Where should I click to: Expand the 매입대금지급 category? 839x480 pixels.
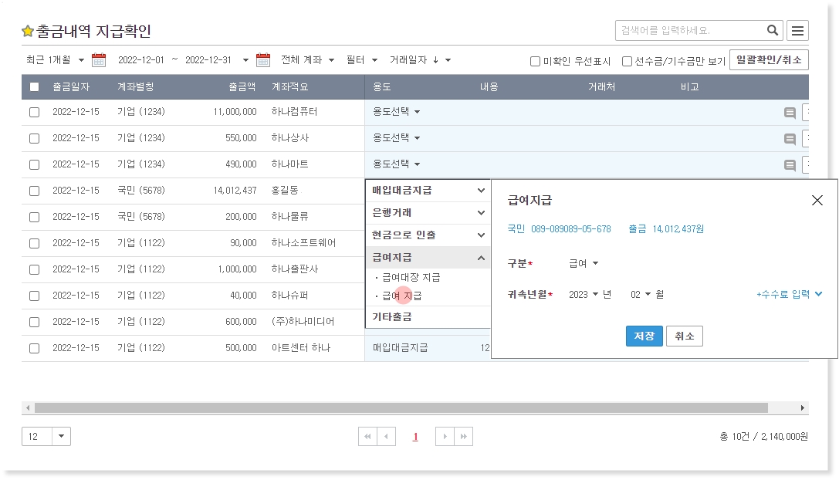click(428, 191)
